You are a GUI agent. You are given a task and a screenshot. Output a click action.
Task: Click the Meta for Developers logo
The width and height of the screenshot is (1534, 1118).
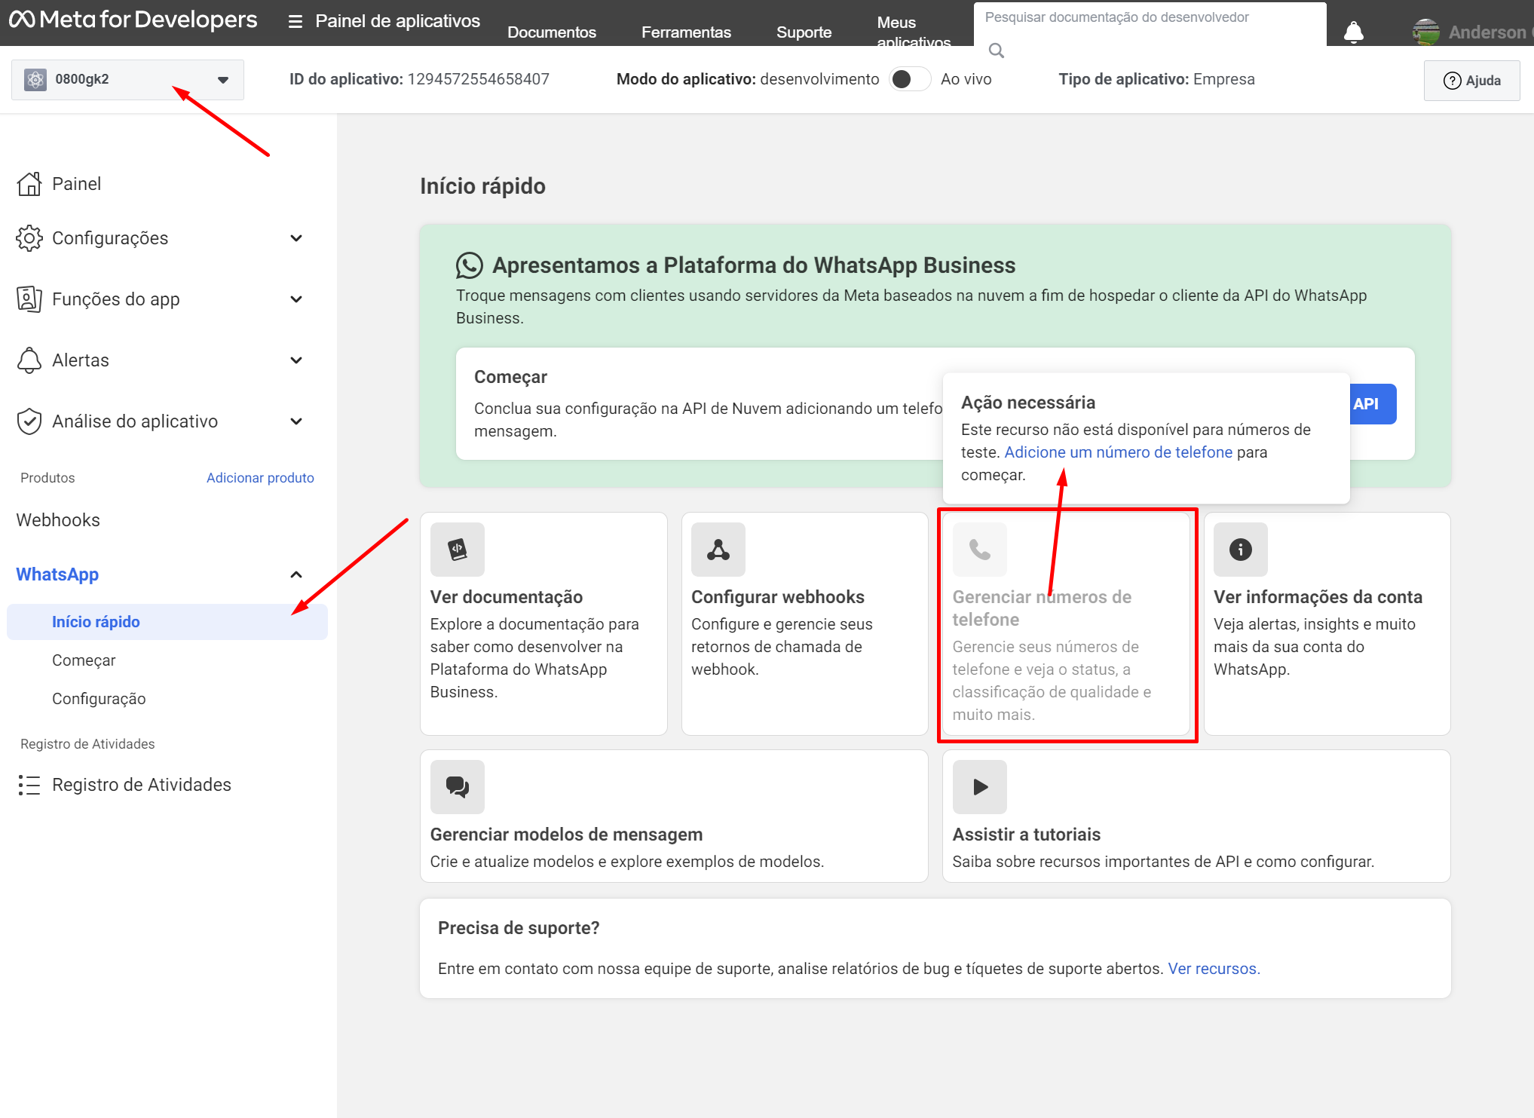[133, 20]
